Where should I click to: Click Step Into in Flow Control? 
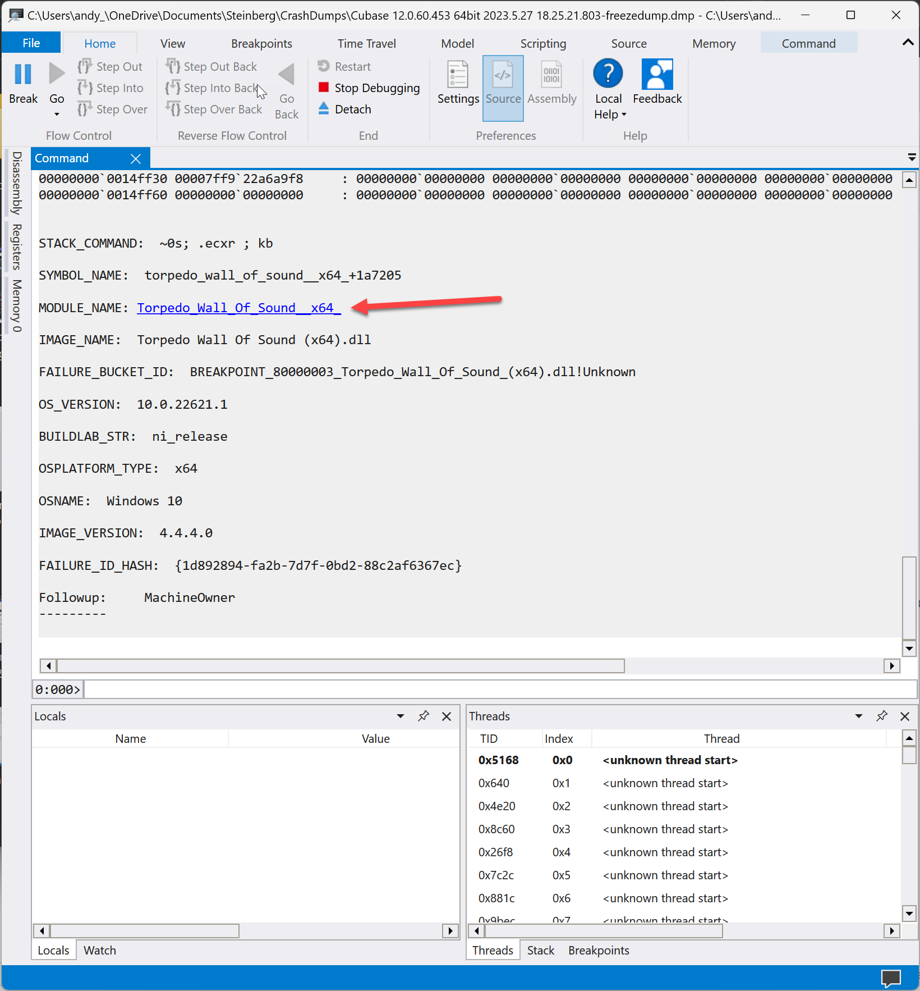pos(111,88)
